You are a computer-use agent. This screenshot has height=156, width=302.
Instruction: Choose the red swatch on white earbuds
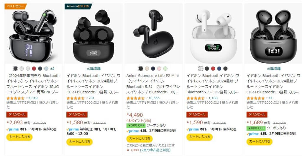tap(213, 68)
